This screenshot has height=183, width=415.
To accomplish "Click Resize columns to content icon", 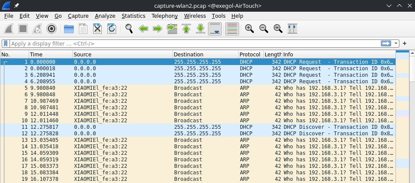I will click(x=292, y=29).
